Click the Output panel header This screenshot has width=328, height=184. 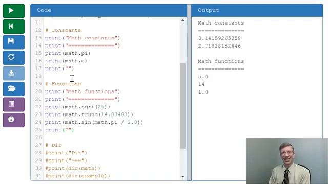click(257, 10)
